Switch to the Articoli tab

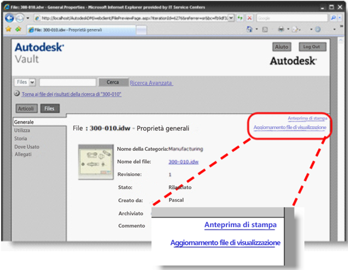26,108
